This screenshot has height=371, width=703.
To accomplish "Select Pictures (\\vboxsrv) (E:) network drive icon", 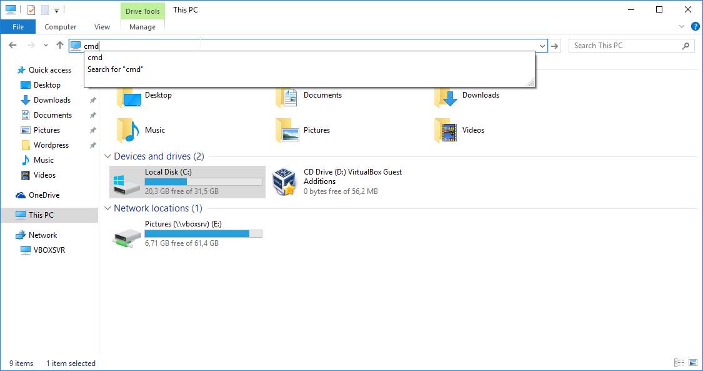I will pyautogui.click(x=127, y=238).
